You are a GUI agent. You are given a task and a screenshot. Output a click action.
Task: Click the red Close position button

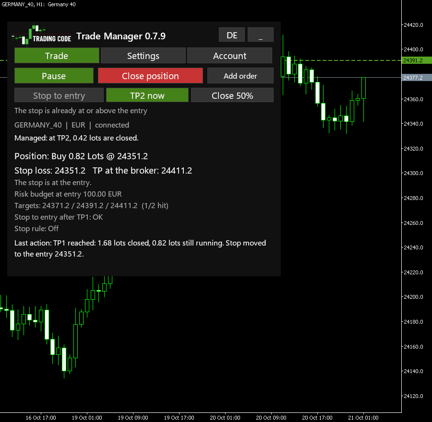pos(150,76)
